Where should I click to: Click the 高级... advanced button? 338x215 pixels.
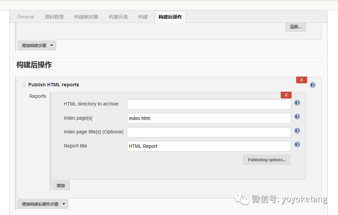[296, 27]
